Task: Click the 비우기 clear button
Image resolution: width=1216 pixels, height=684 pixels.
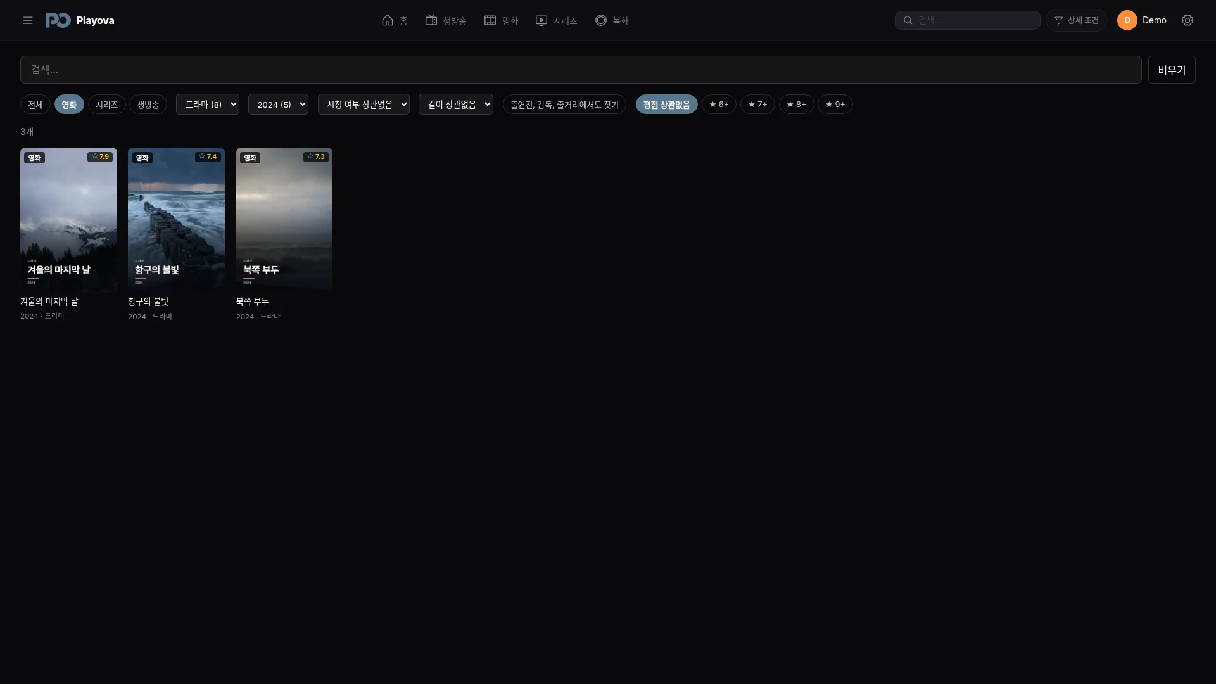Action: click(x=1172, y=70)
